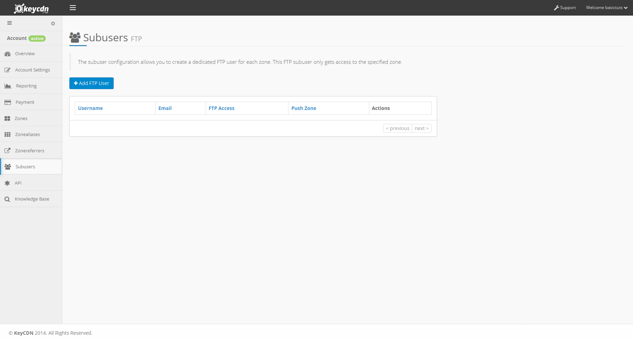Open the Overview dashboard icon

tap(8, 54)
